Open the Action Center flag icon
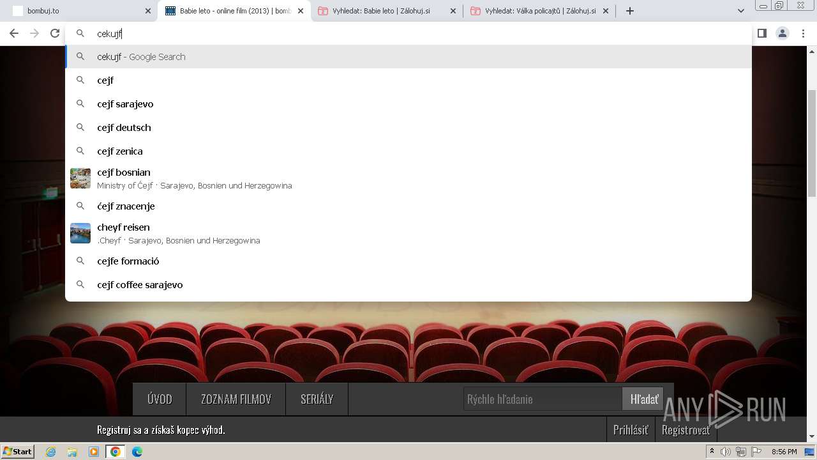Screen dimensions: 817x460 [x=756, y=452]
